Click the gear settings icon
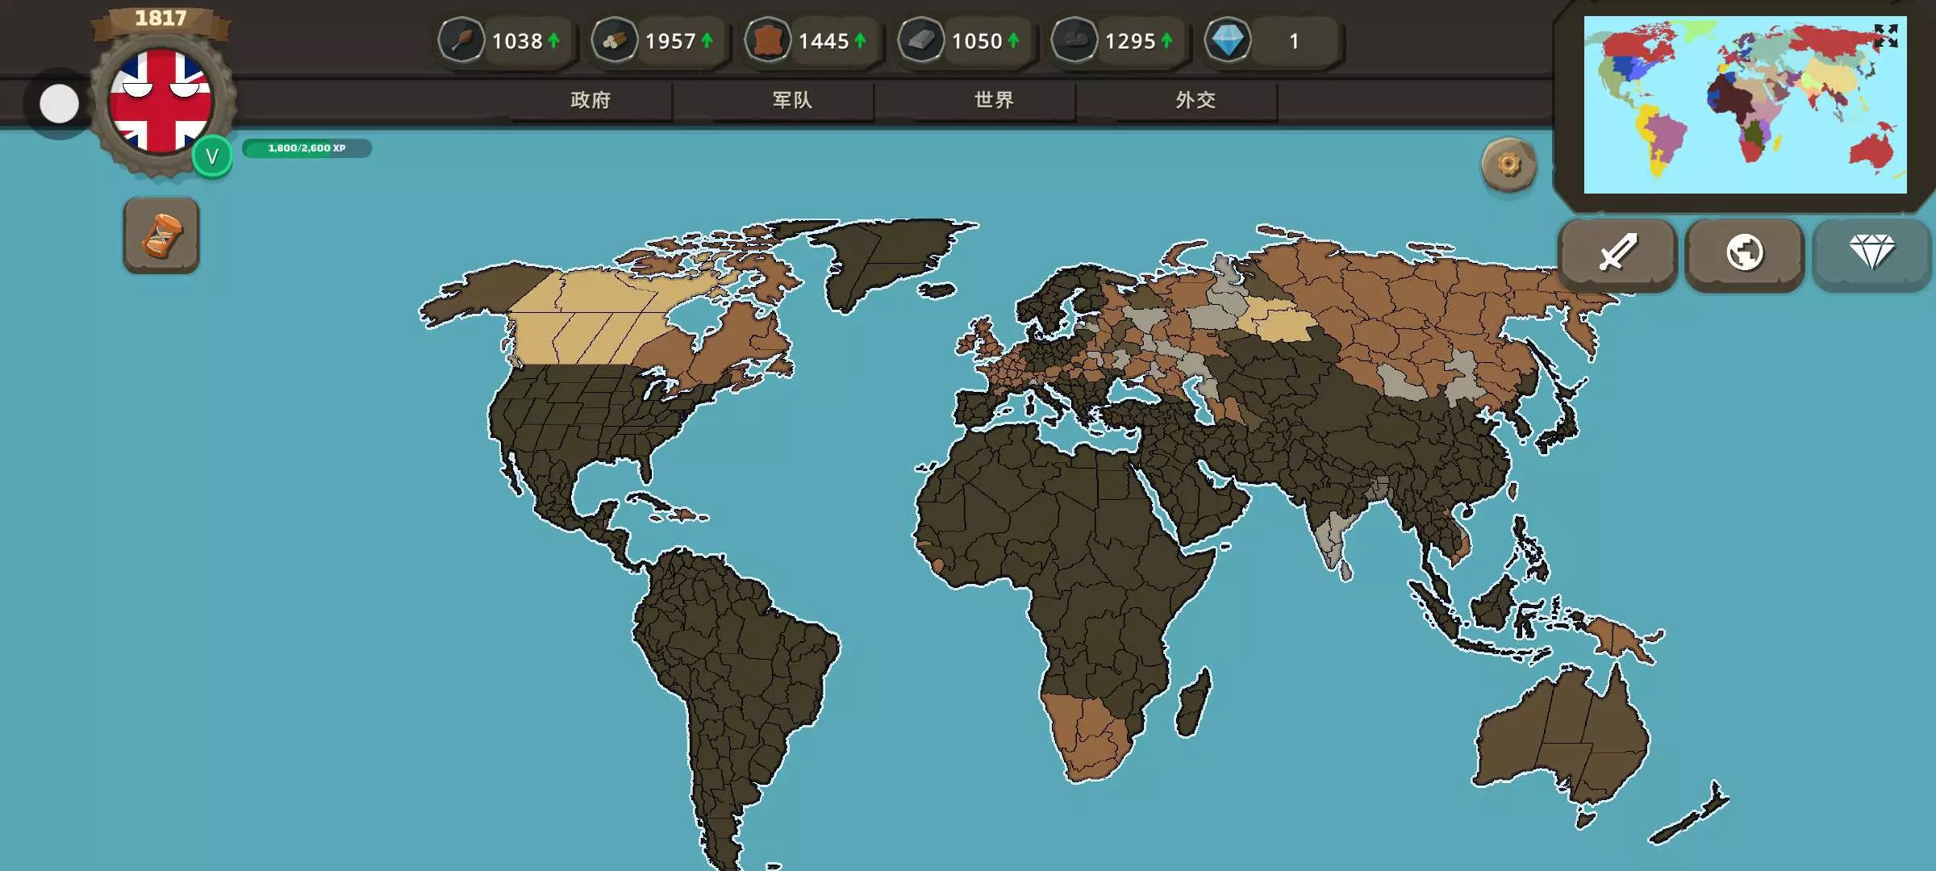Viewport: 1936px width, 871px height. [x=1508, y=165]
